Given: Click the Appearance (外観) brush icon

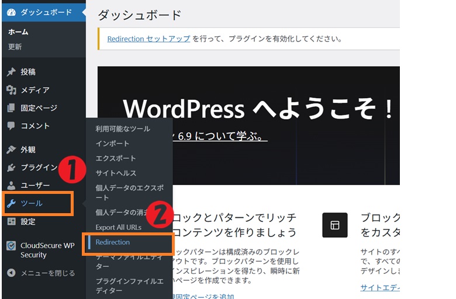Looking at the screenshot, I should (x=11, y=149).
